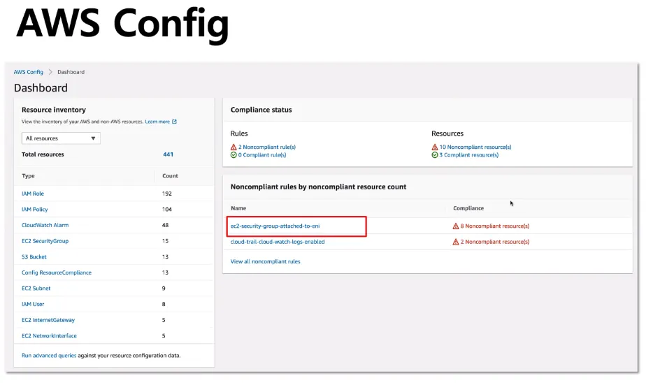View the 10 Noncompliant resource(s) link

pos(475,147)
